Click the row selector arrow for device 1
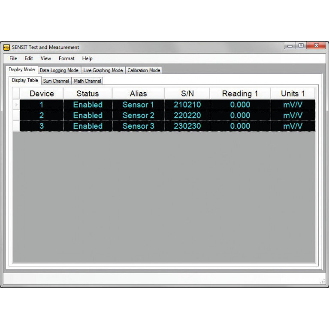Viewport: 329px width, 329px height. [x=16, y=105]
